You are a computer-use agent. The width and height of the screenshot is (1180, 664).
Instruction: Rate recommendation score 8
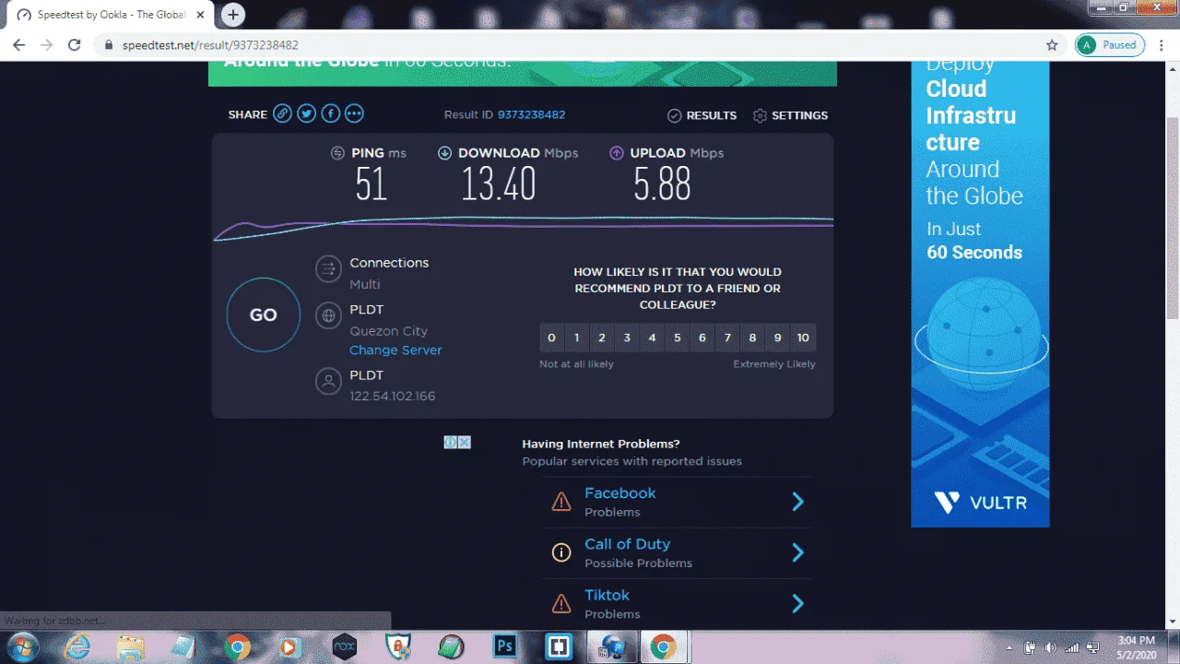tap(752, 338)
